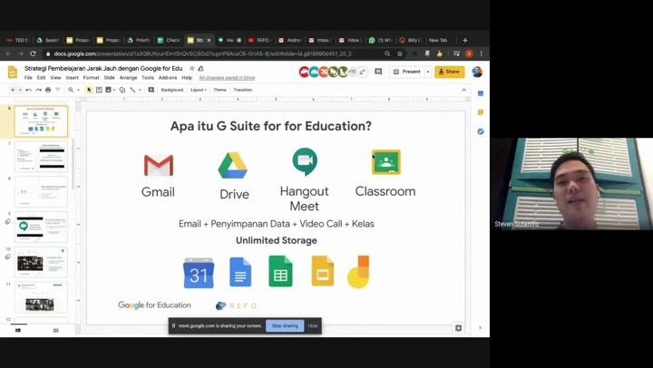The height and width of the screenshot is (368, 653).
Task: Select the slide 11 thumbnail
Action: pyautogui.click(x=41, y=297)
